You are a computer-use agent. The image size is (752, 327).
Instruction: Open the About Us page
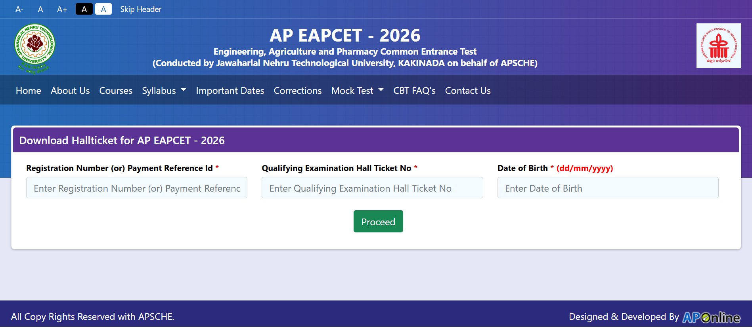point(70,91)
